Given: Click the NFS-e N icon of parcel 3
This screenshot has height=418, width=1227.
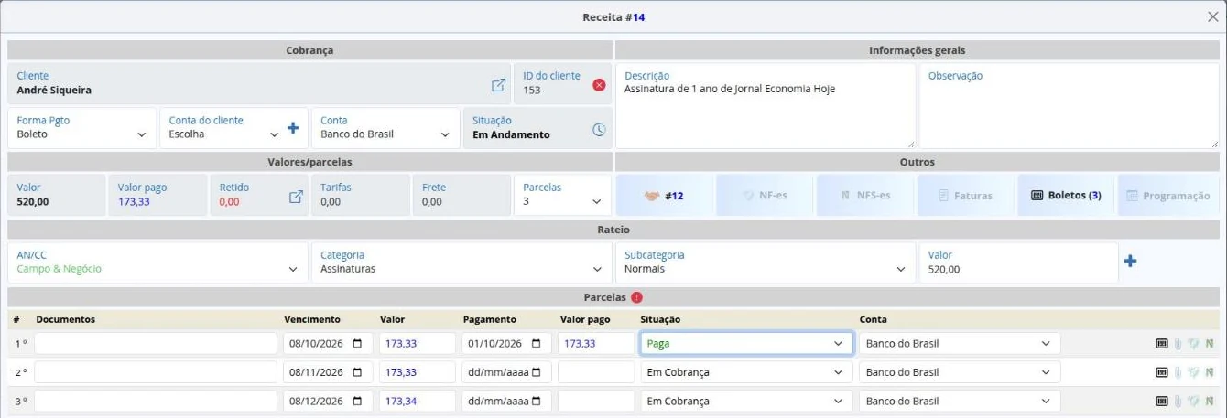Looking at the screenshot, I should click(1210, 401).
